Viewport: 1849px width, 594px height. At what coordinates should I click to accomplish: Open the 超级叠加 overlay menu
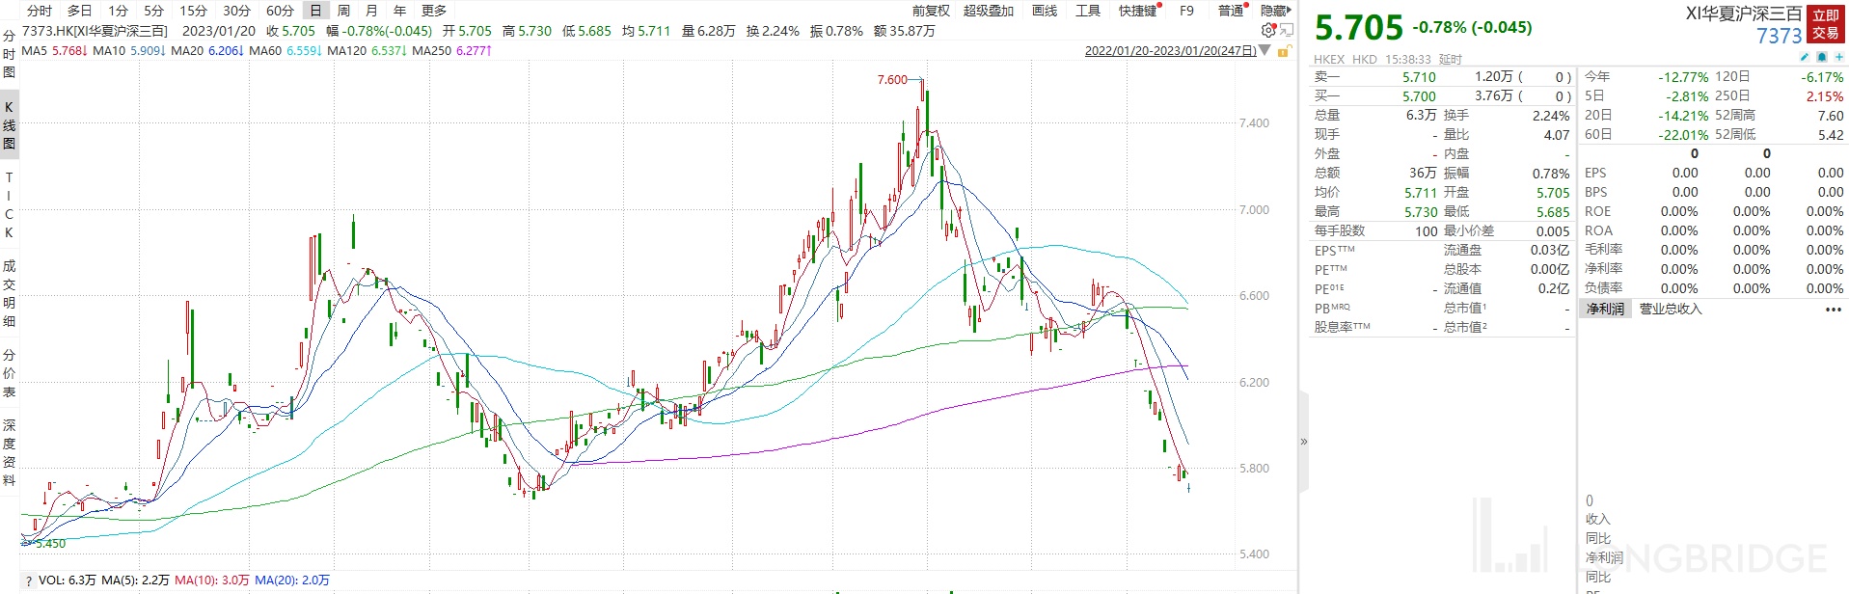tap(989, 11)
